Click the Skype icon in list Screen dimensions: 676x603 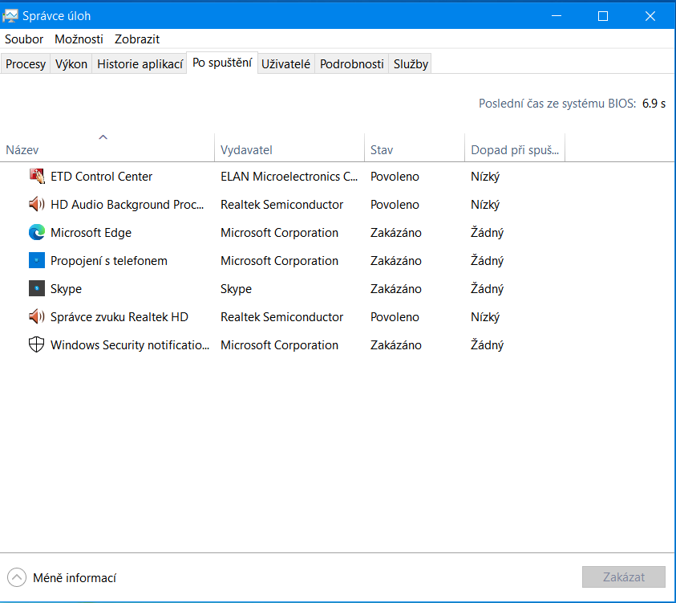pos(36,289)
